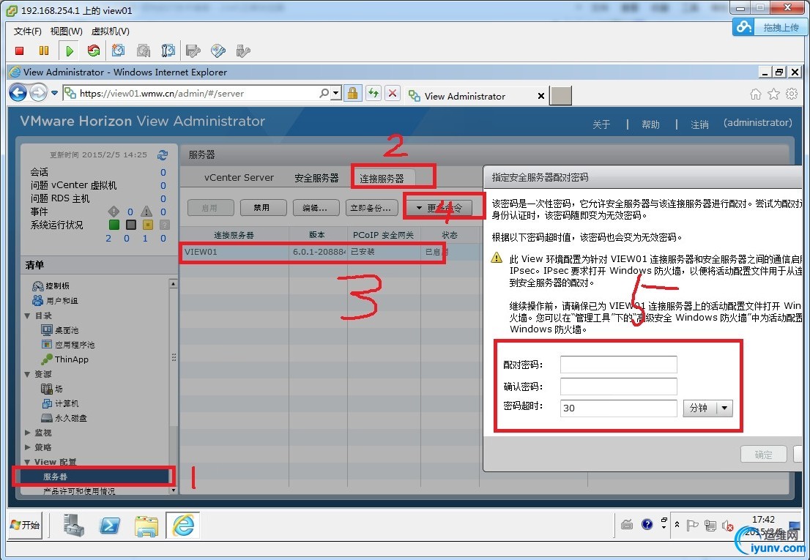Click the help question mark tray icon
This screenshot has width=810, height=560.
[x=647, y=524]
